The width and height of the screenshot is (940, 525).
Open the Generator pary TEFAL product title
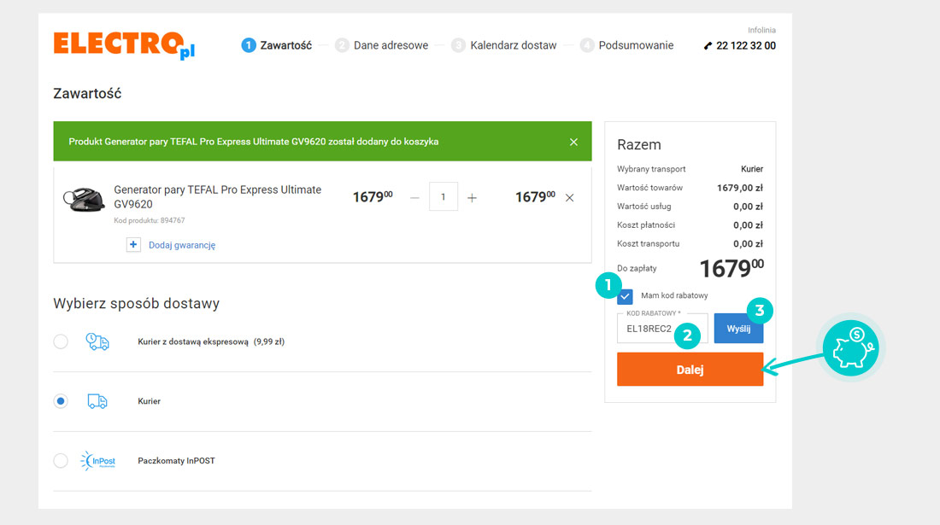pos(218,197)
